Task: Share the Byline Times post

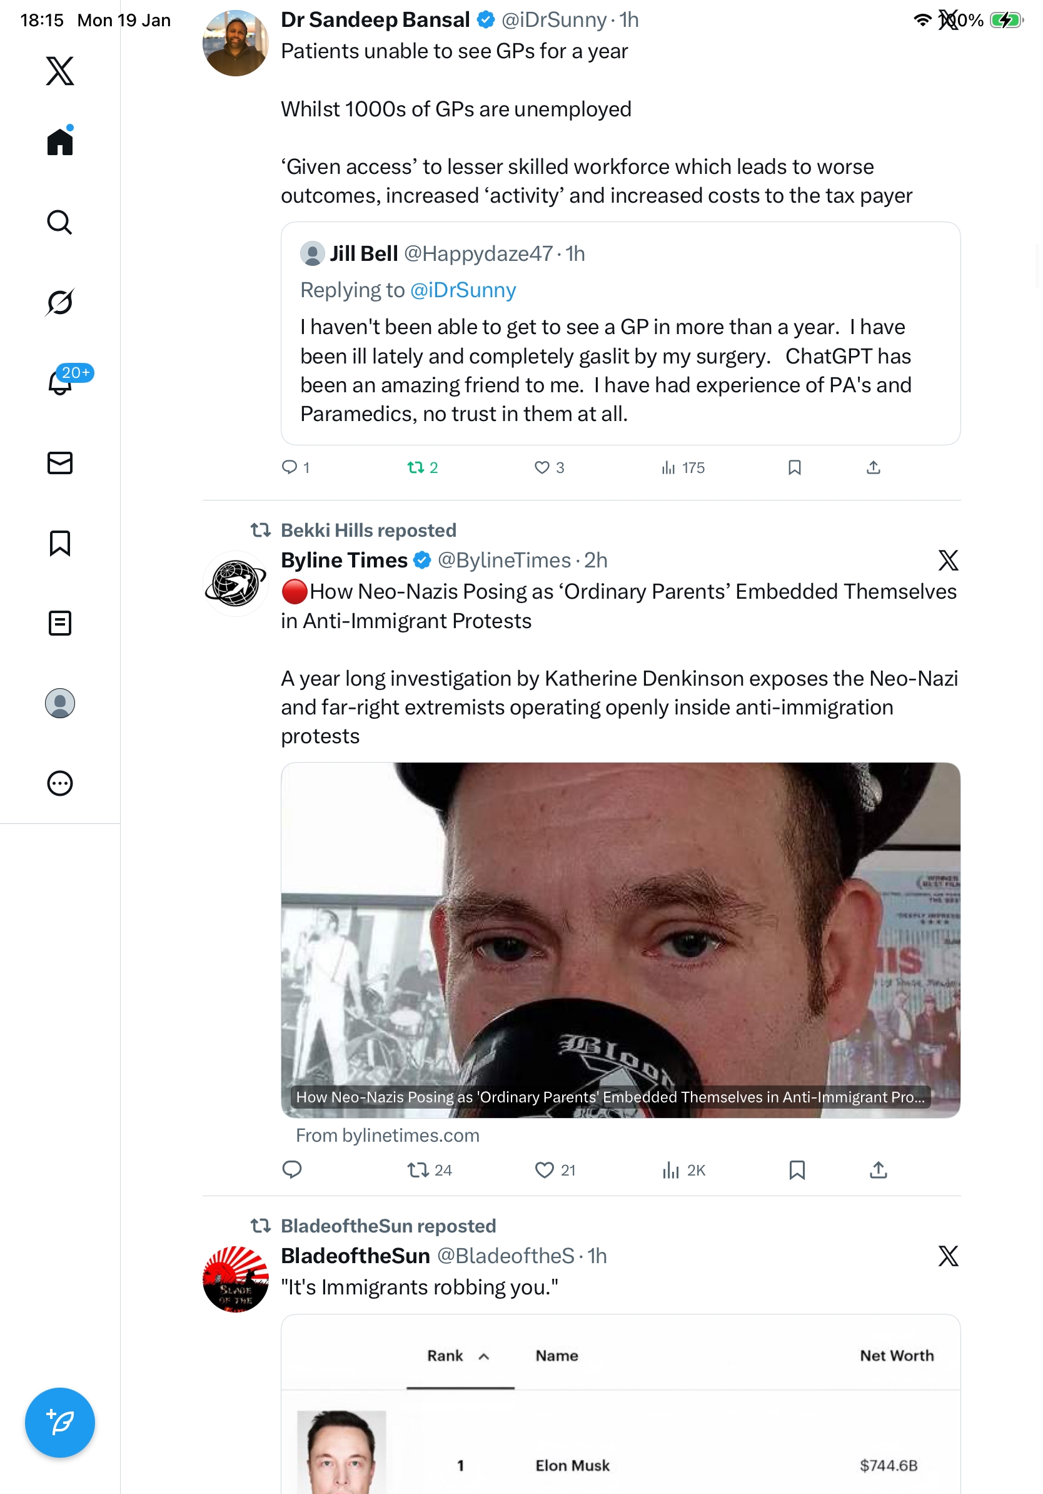Action: point(879,1171)
